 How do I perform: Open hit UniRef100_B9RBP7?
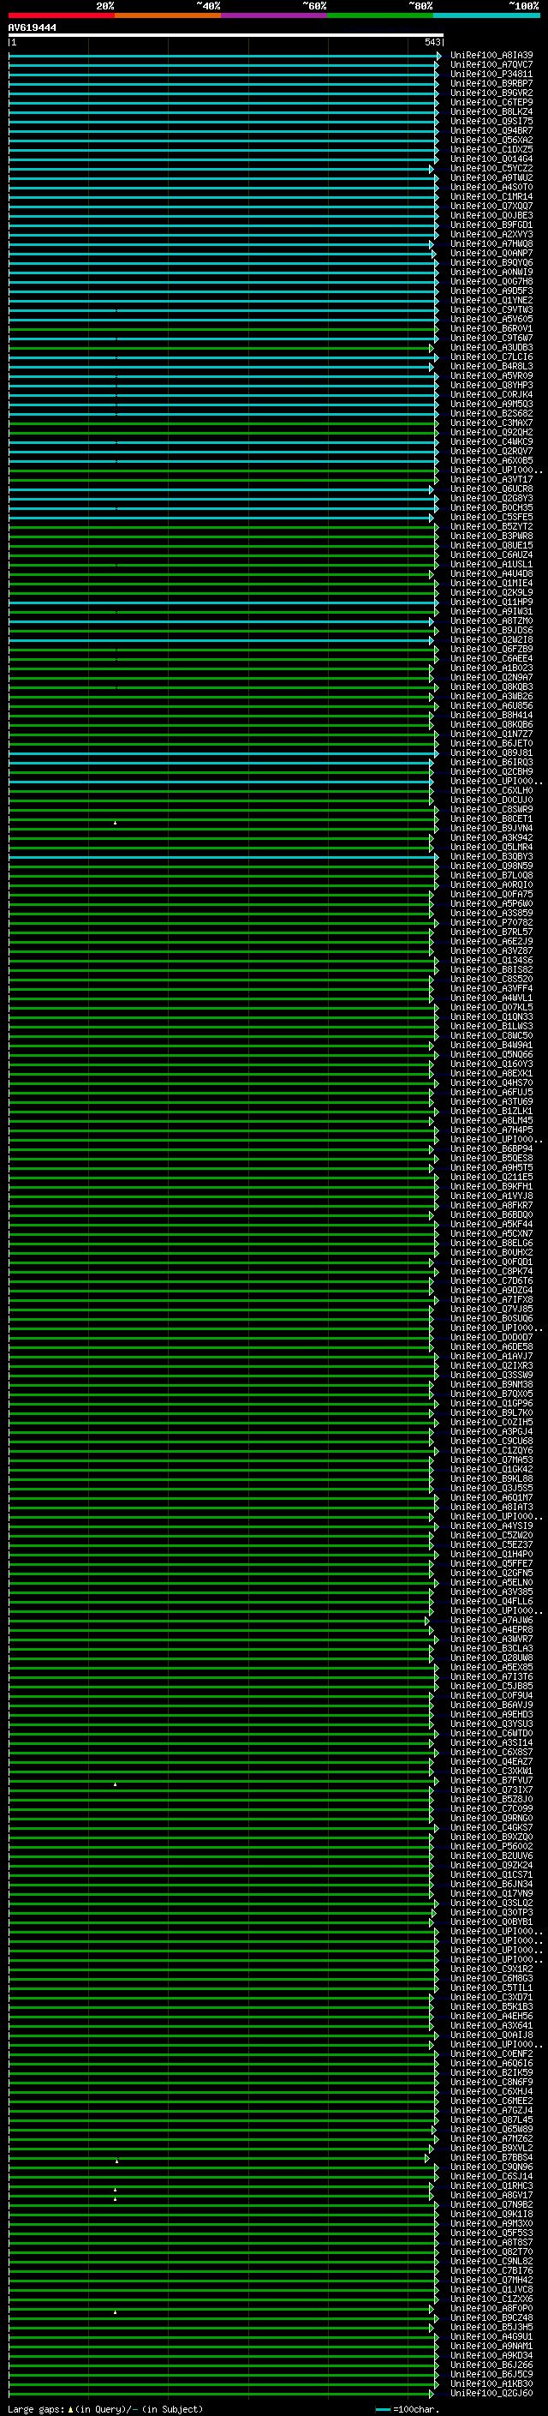tap(491, 83)
